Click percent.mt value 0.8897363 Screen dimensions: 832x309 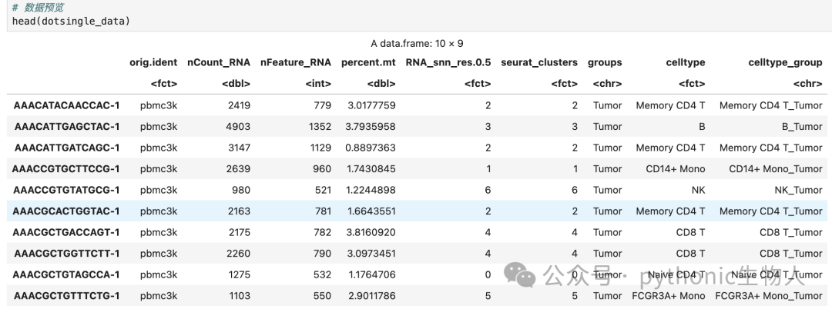click(x=371, y=148)
